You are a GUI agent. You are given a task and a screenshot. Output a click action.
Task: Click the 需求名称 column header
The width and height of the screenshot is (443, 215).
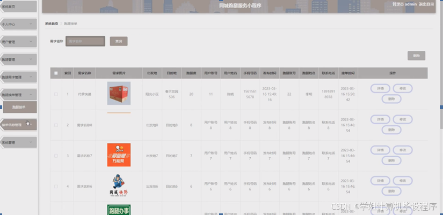(x=84, y=73)
